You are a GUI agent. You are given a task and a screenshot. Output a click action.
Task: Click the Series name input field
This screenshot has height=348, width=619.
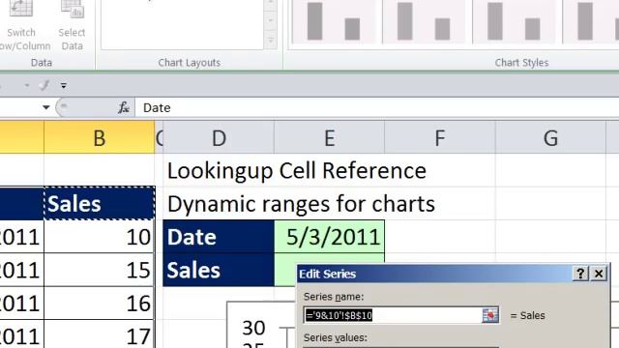point(393,315)
